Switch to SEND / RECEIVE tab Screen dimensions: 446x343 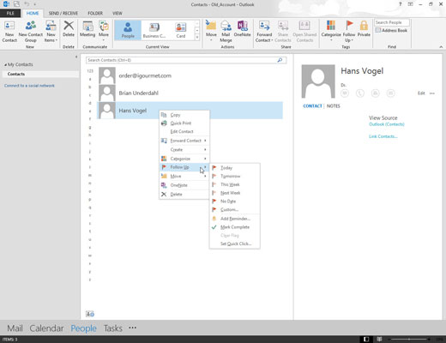pos(63,13)
